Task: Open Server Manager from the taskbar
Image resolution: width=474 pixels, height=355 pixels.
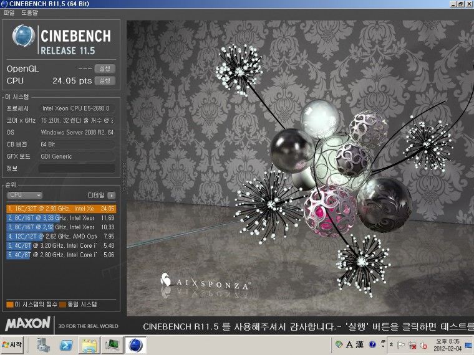Action: click(44, 345)
